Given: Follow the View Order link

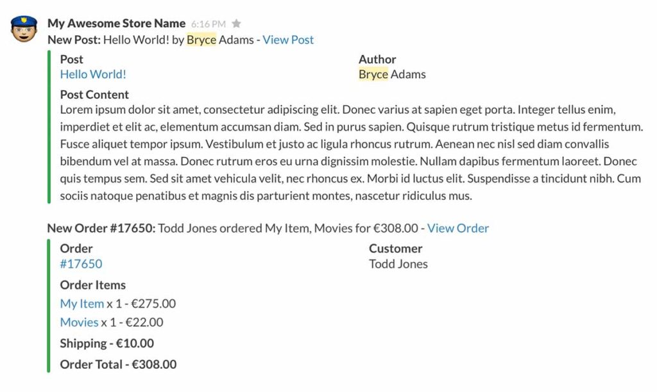Looking at the screenshot, I should tap(457, 228).
